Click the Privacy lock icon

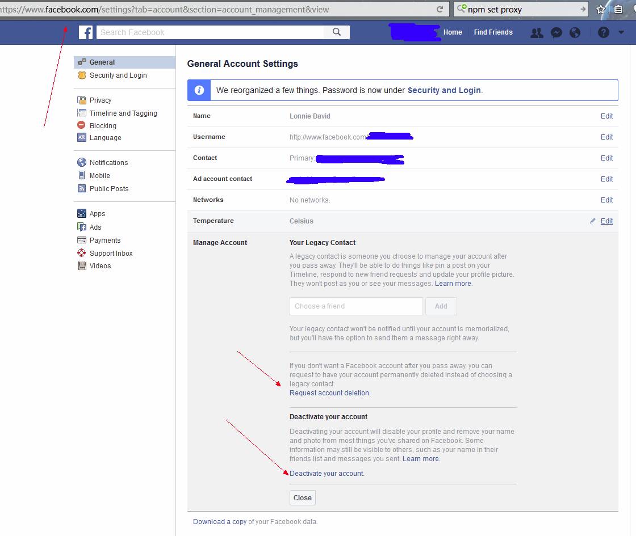[82, 100]
